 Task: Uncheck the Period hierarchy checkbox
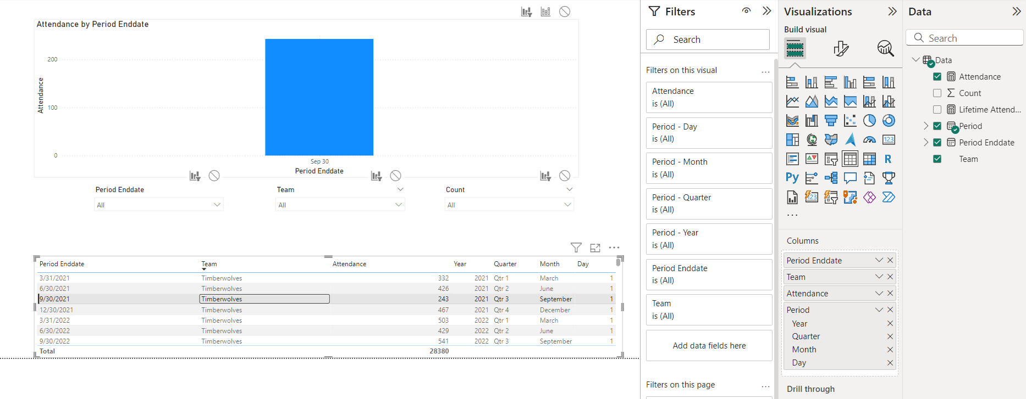[937, 126]
